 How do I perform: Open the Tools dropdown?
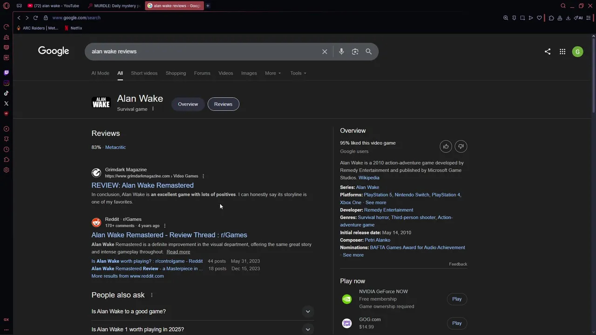click(x=298, y=73)
